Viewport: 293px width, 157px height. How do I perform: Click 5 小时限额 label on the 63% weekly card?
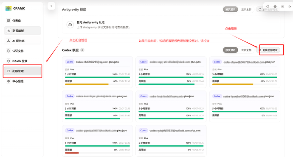click(x=218, y=74)
